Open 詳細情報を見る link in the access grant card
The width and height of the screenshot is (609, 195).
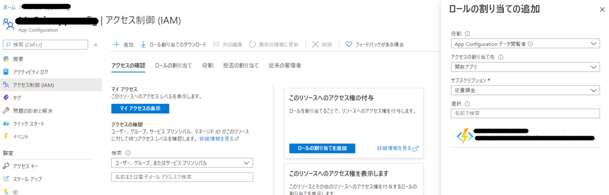click(x=398, y=148)
